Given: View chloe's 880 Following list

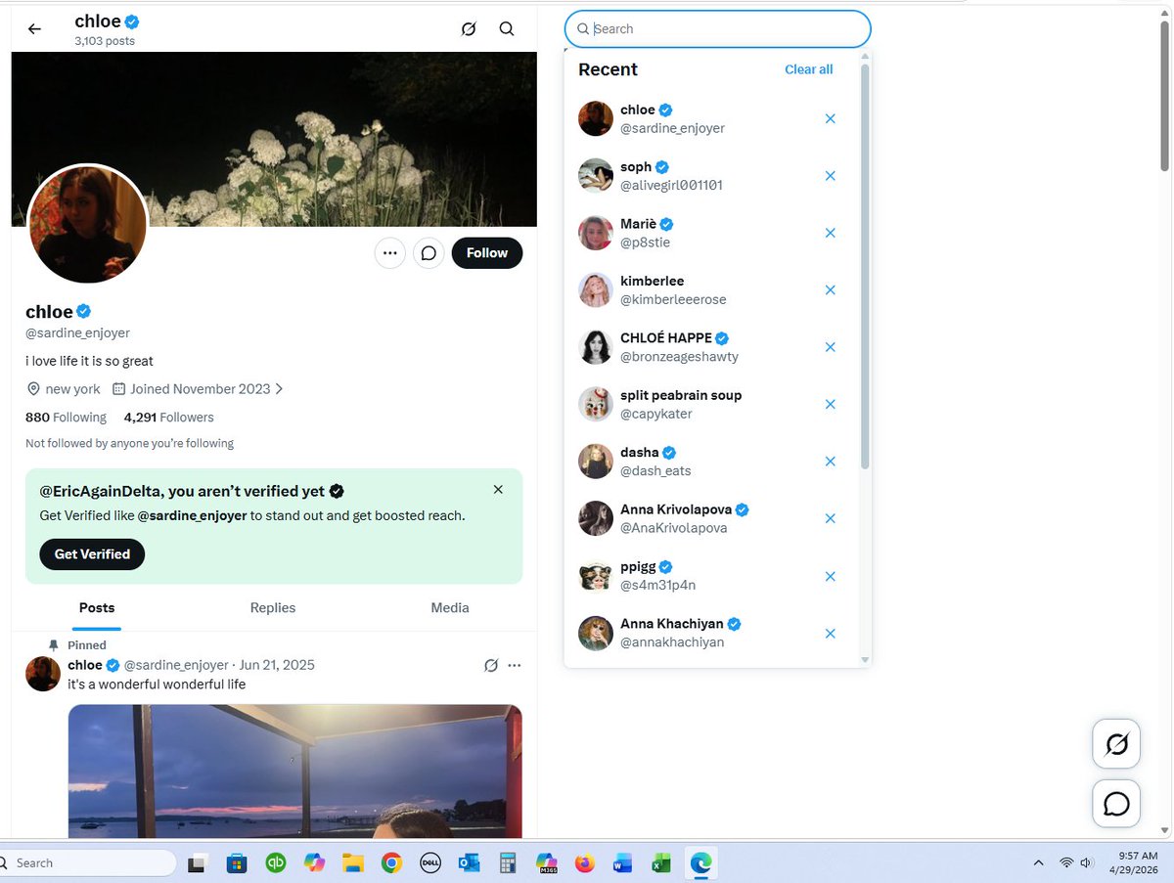Looking at the screenshot, I should [66, 418].
